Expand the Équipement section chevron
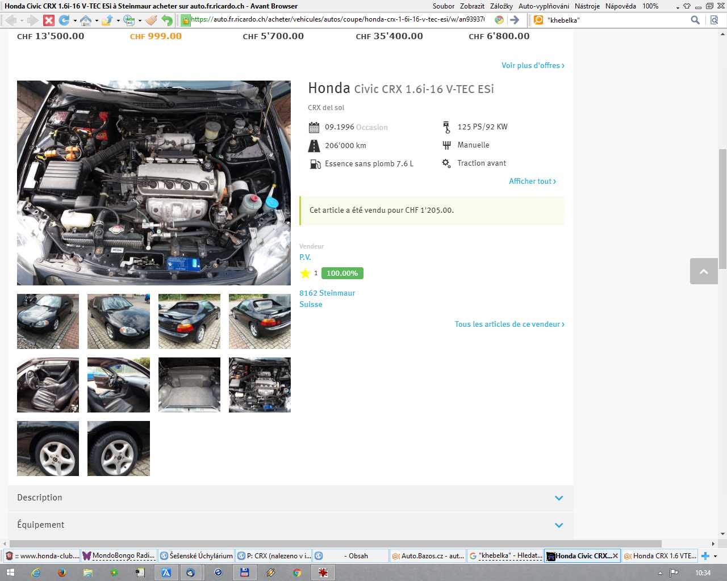Viewport: 727px width, 581px height. pyautogui.click(x=558, y=525)
